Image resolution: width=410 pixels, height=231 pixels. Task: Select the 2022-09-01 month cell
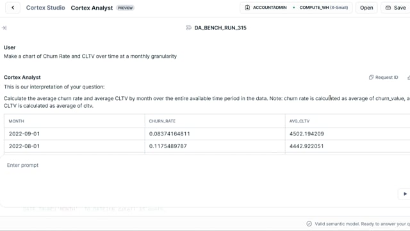(x=74, y=134)
